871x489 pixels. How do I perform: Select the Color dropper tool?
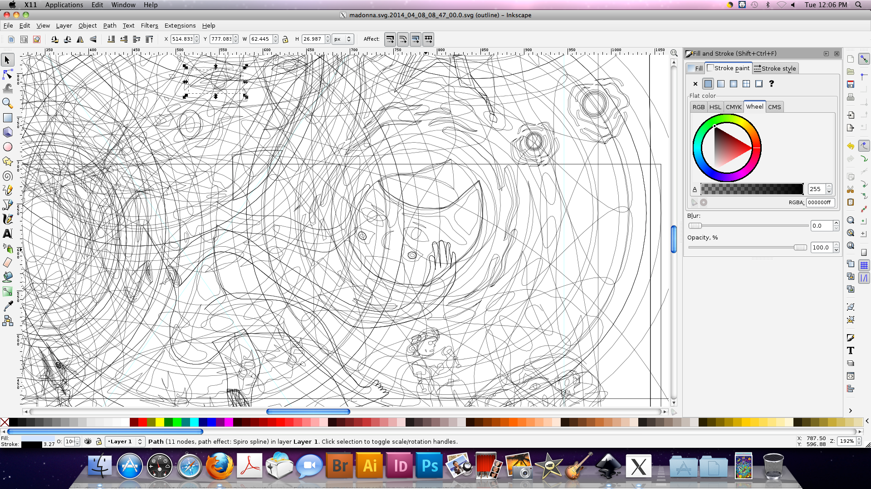(8, 307)
